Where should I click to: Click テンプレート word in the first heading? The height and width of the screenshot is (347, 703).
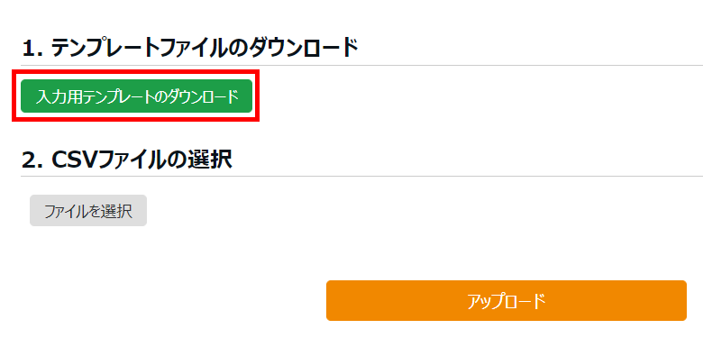coord(103,48)
